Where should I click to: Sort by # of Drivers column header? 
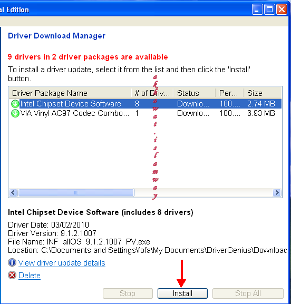coord(152,93)
